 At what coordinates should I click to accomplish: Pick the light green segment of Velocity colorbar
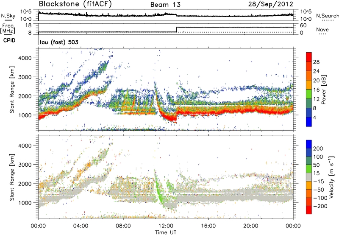[309, 169]
